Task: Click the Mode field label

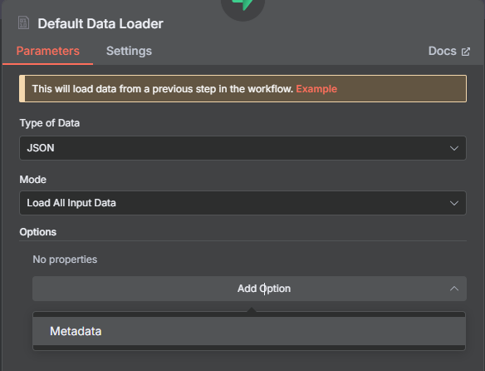Action: click(x=32, y=180)
